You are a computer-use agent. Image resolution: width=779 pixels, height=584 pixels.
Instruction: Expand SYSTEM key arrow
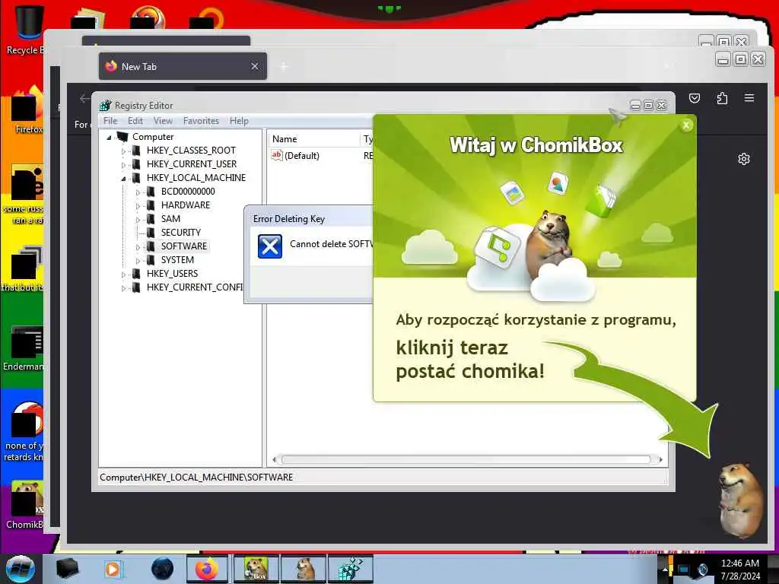coord(138,261)
